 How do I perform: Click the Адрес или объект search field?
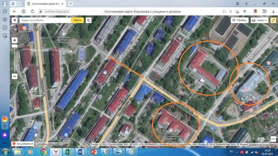point(45,20)
